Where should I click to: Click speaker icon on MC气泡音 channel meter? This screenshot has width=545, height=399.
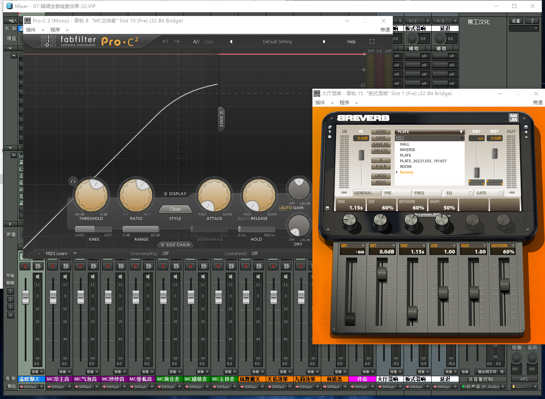point(93,277)
